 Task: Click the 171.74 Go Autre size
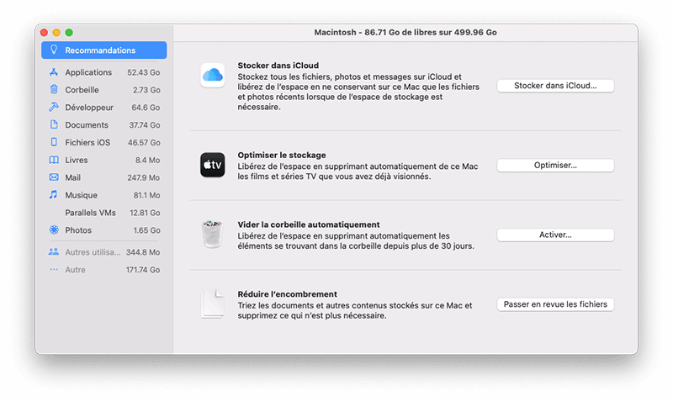[x=143, y=270]
